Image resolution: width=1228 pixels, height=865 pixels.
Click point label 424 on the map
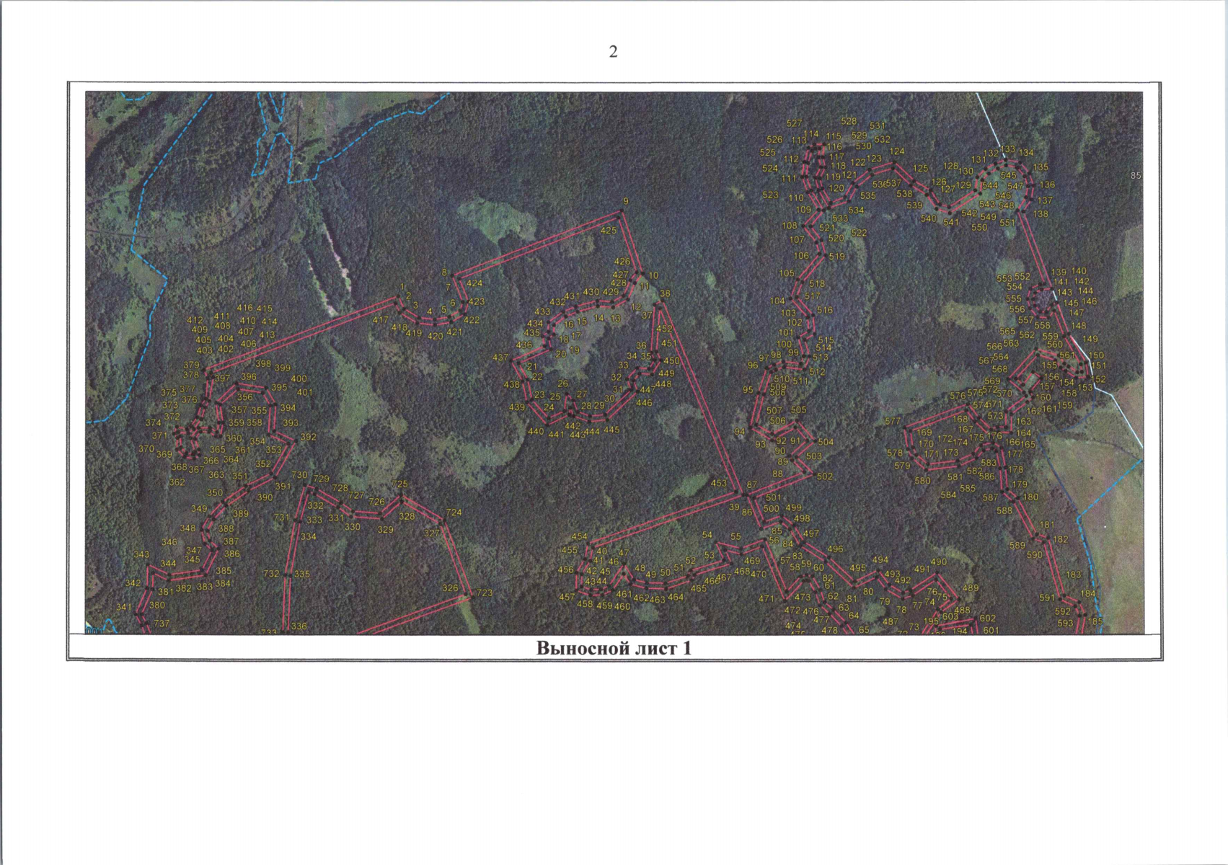[474, 284]
